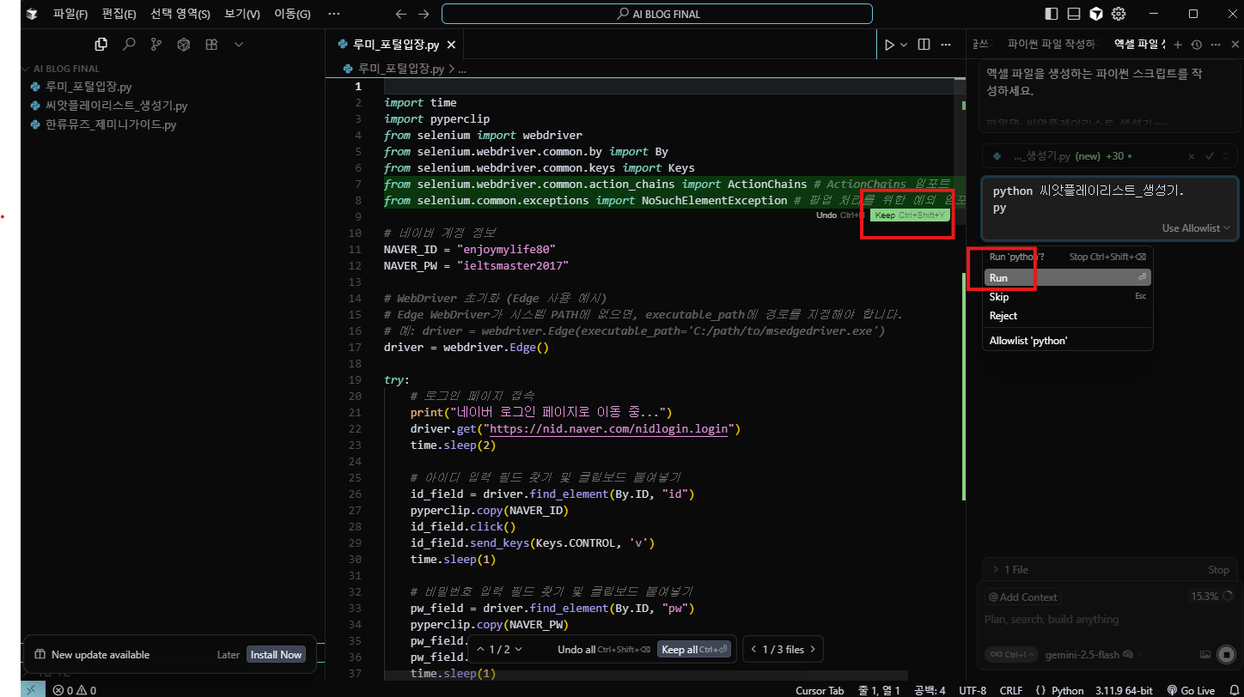Start a new chat with the plus icon

1178,45
